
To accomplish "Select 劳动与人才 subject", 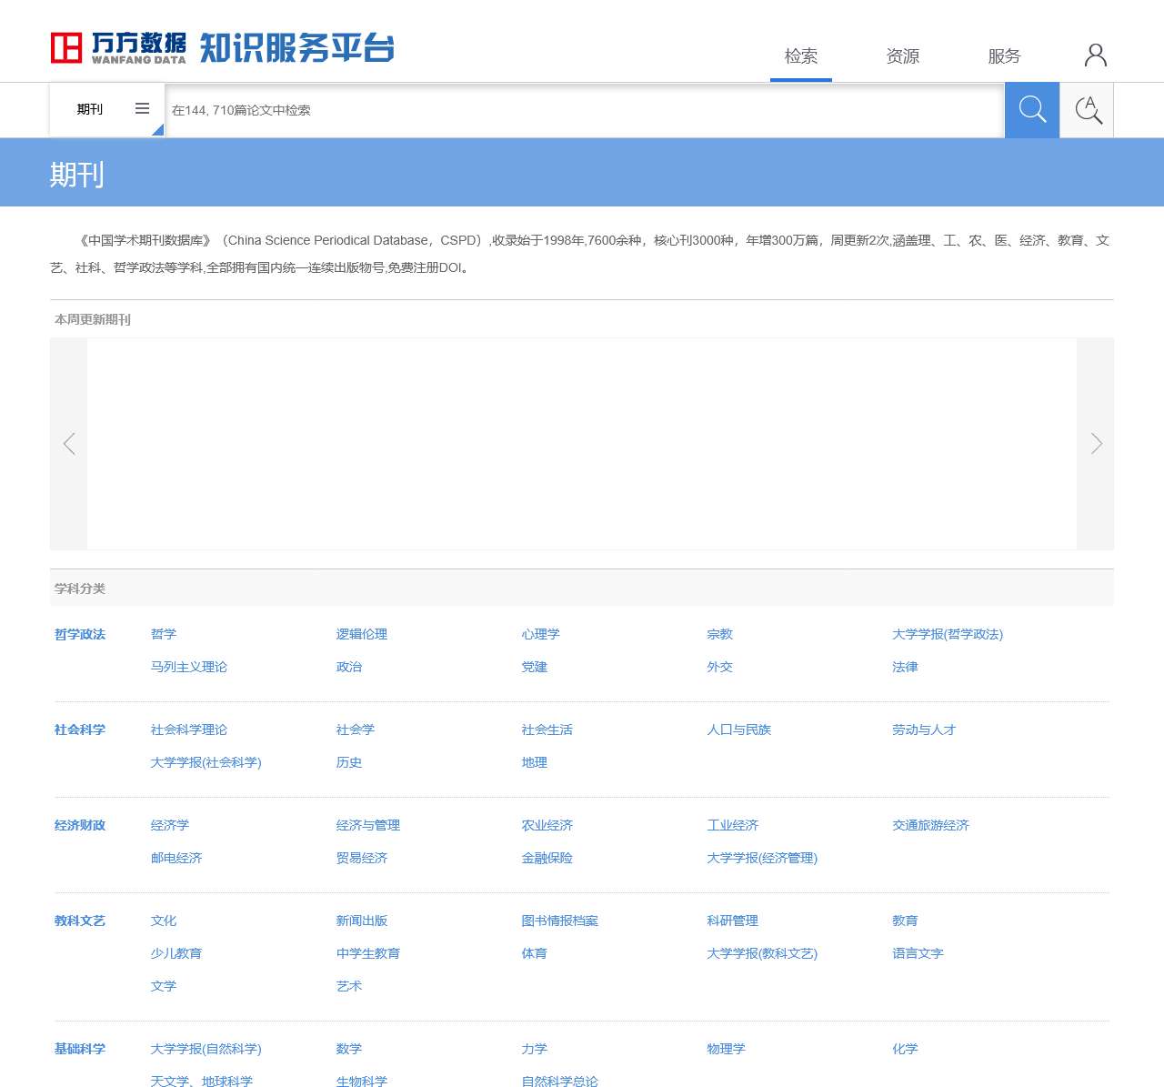I will click(925, 730).
